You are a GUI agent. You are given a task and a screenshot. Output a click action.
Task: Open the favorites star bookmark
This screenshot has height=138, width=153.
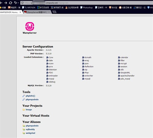(3, 8)
